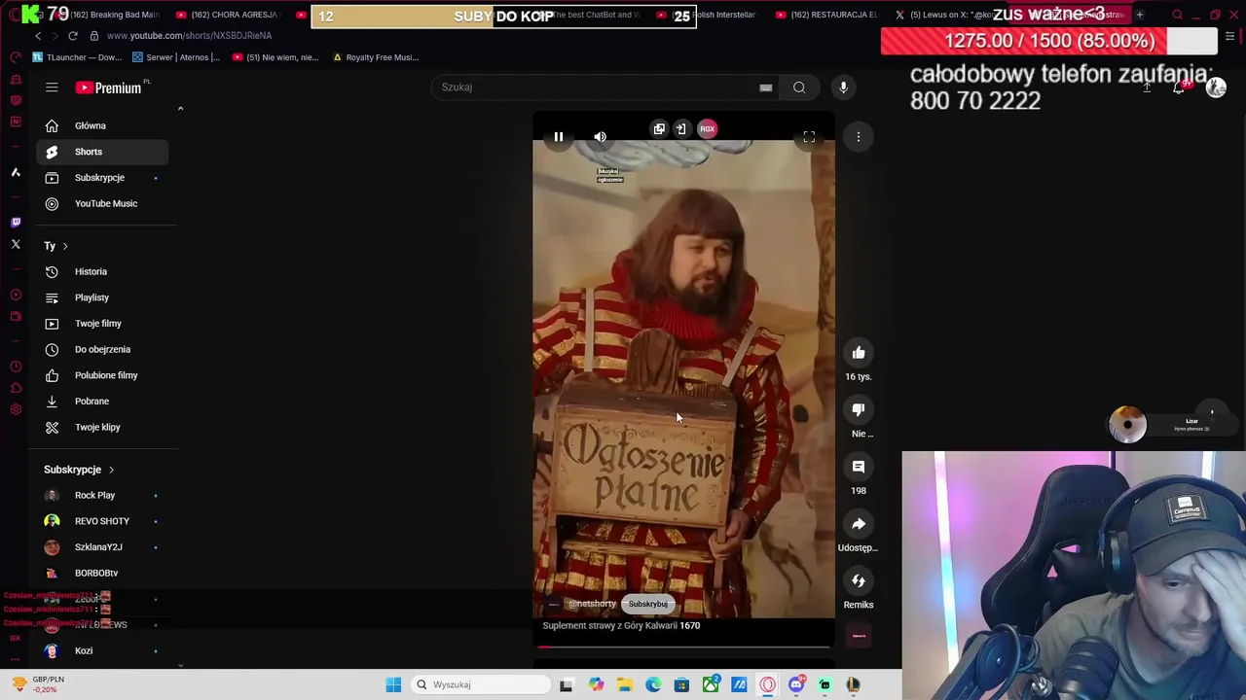
Task: Open Subskrypcje in the sidebar
Action: coord(102,178)
